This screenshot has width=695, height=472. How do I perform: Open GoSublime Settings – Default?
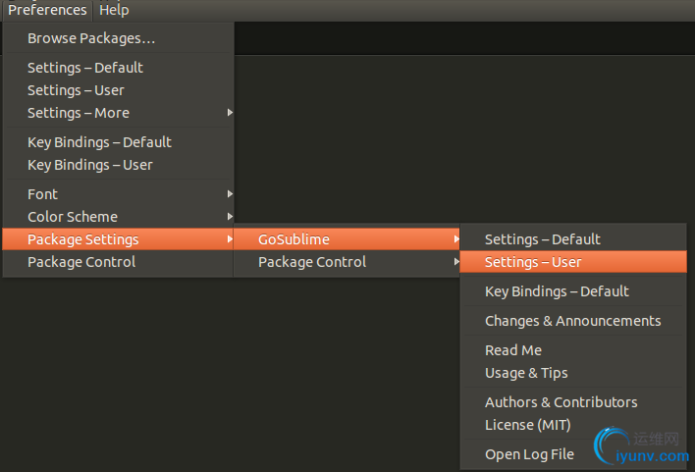click(573, 239)
